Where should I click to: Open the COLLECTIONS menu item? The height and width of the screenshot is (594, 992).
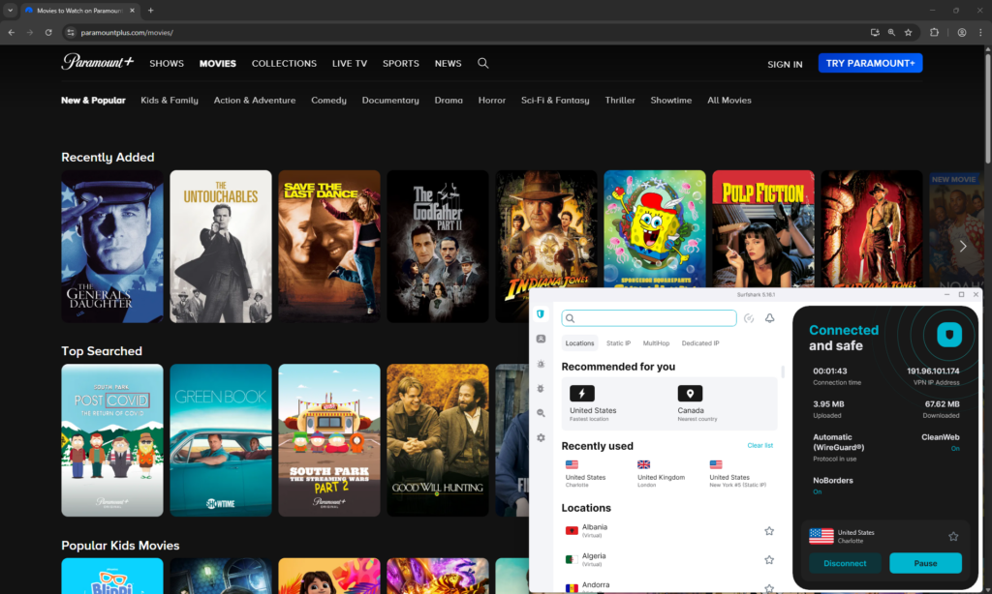284,63
